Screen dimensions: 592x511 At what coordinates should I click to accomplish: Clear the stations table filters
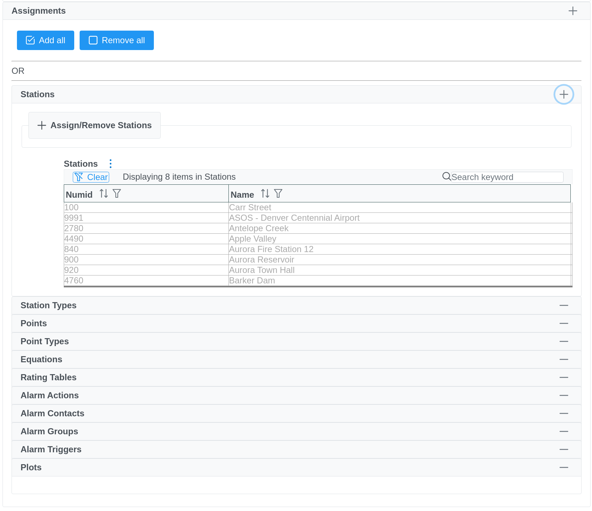coord(91,177)
